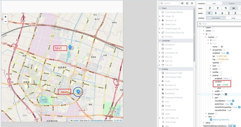The image size is (241, 127).
Task: Open the OpenStreetMap attribution link
Action: pos(96,121)
